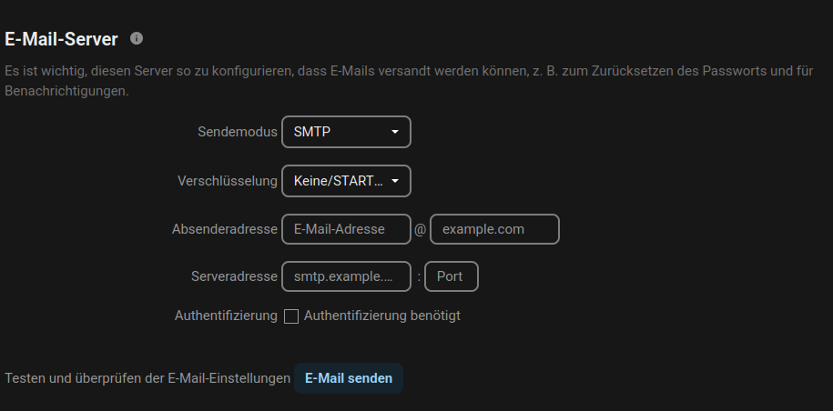Click the arrow of the SMTP selector
Image resolution: width=833 pixels, height=411 pixels.
(x=395, y=132)
